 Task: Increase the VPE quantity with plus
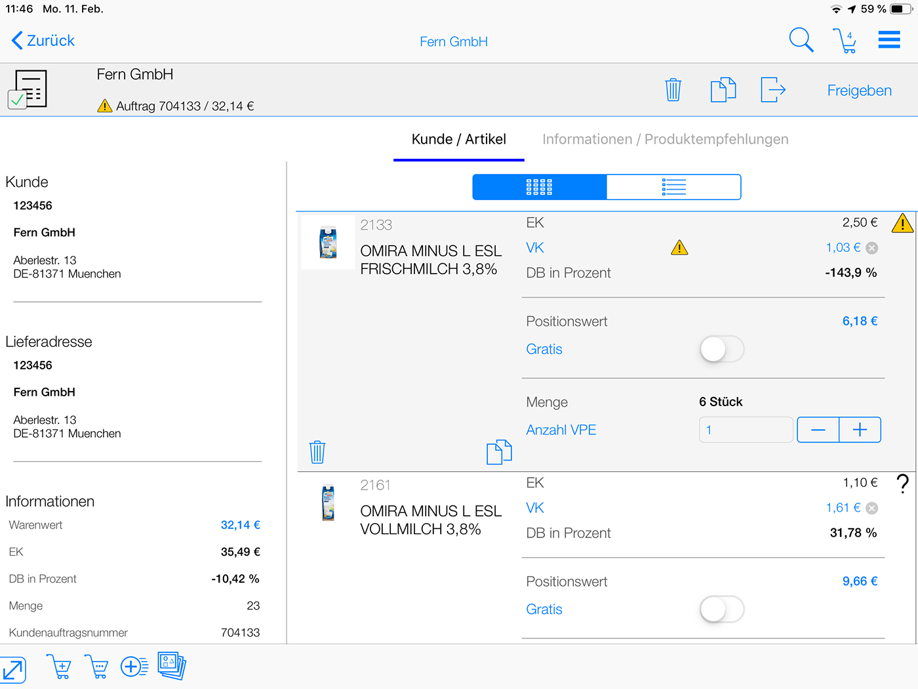[x=860, y=430]
